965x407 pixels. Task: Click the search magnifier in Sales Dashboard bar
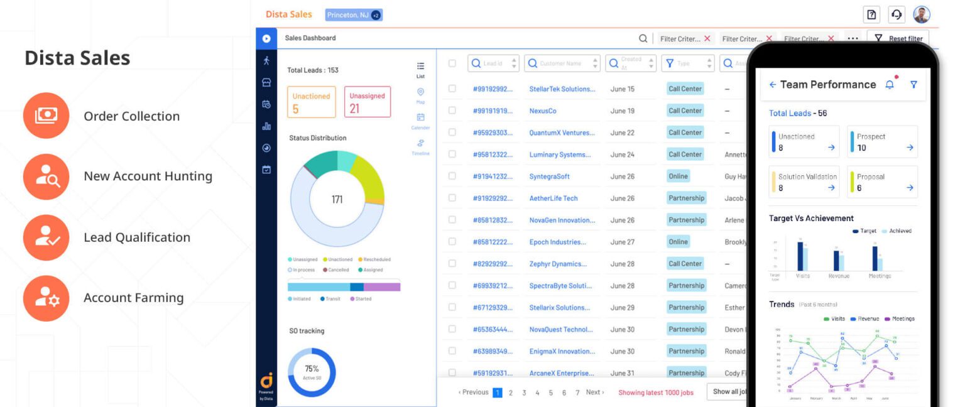pyautogui.click(x=643, y=38)
